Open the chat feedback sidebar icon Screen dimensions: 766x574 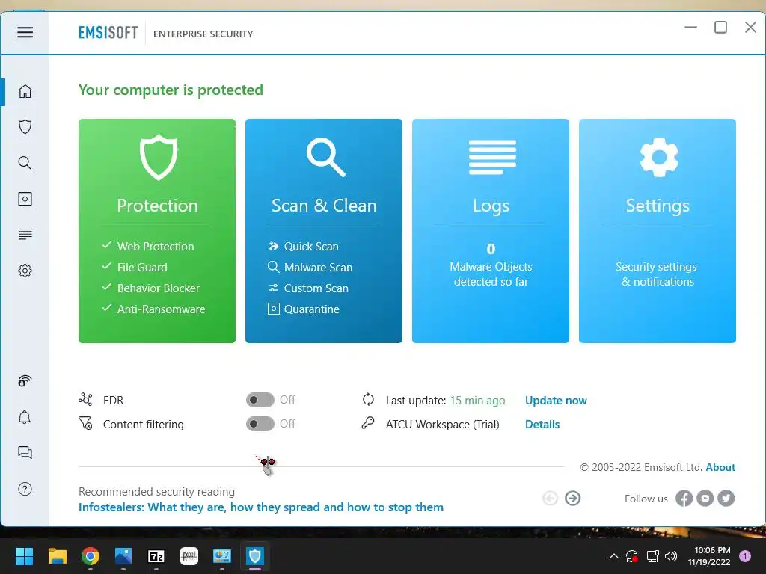click(x=25, y=452)
